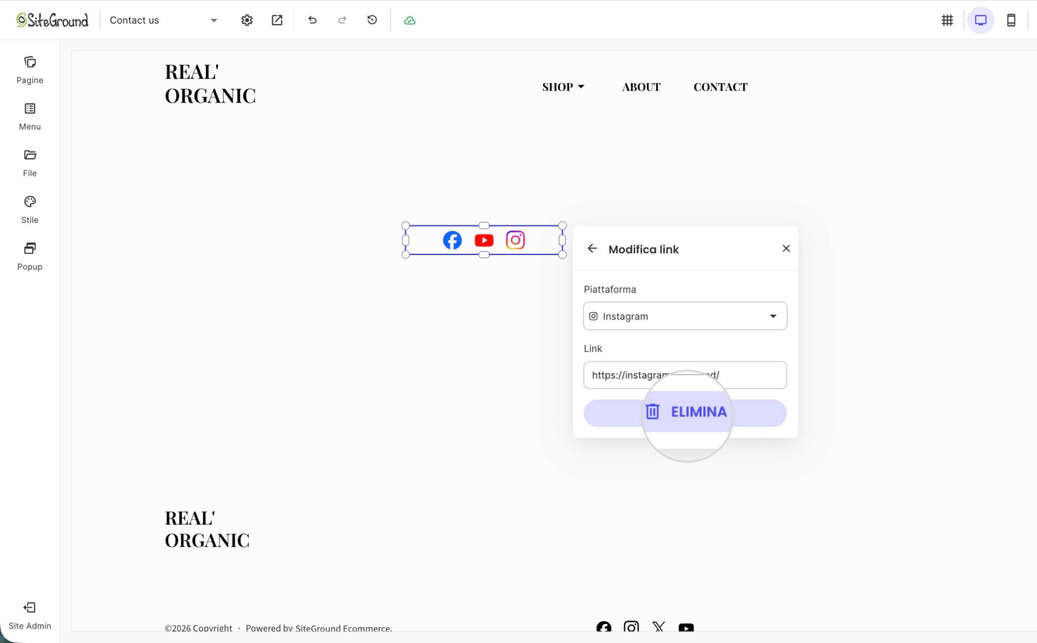Viewport: 1037px width, 643px height.
Task: Click the footer YouTube icon
Action: click(686, 628)
